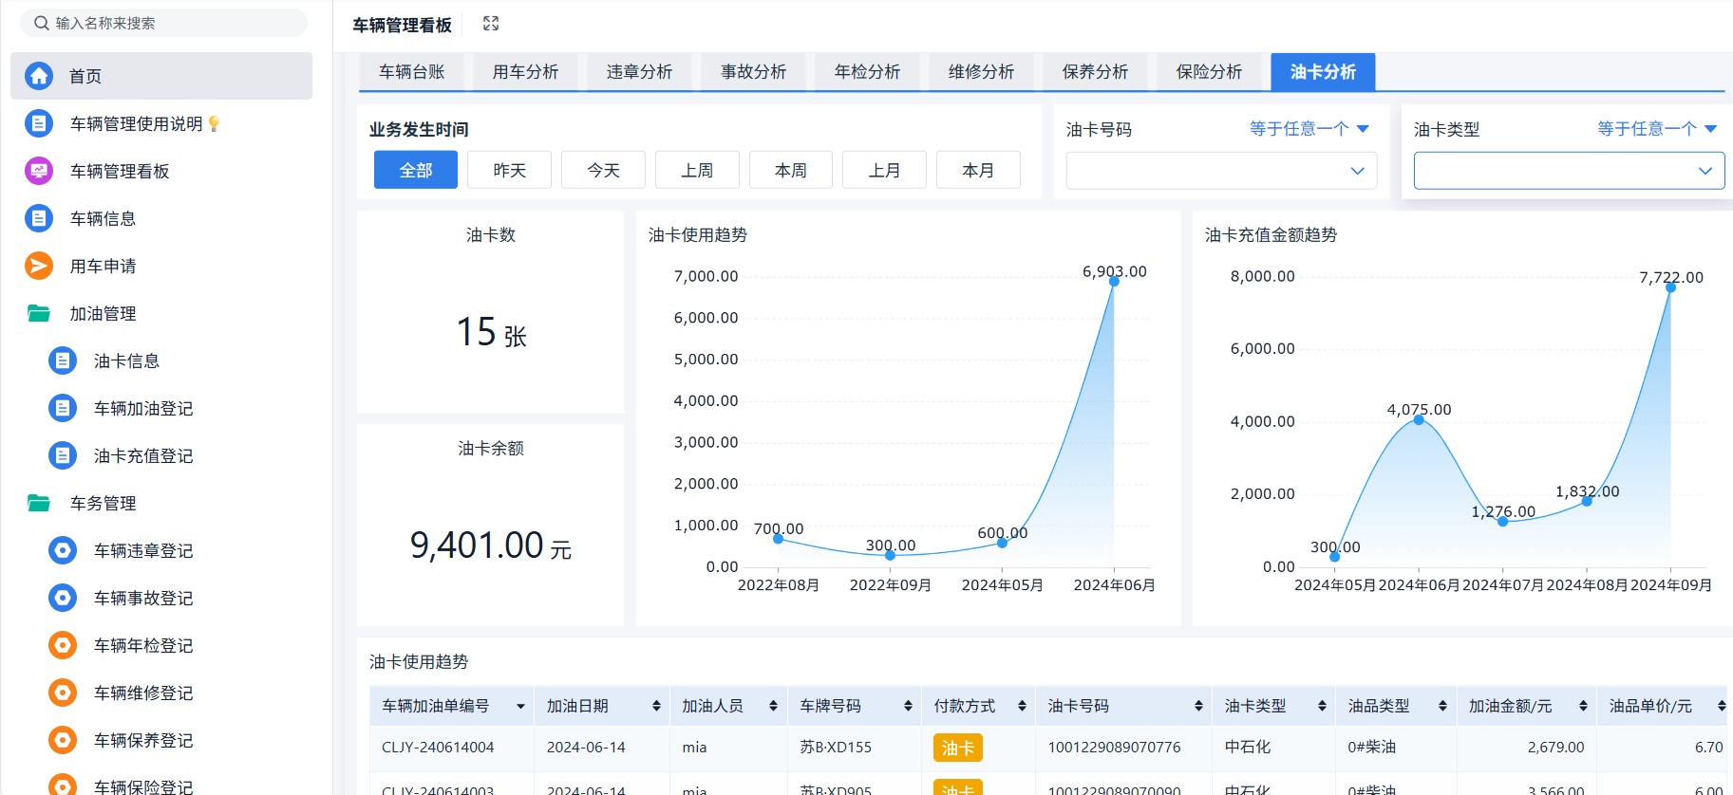Click the document icon beside 油卡信息
The width and height of the screenshot is (1733, 795).
(x=63, y=361)
